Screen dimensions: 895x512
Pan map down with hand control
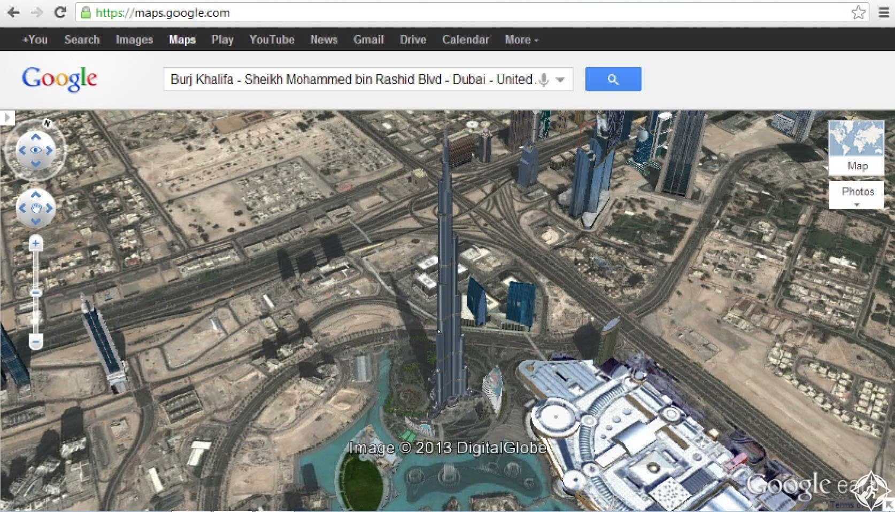point(36,222)
